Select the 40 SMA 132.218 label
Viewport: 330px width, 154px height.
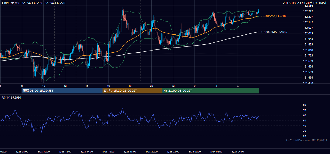tap(273, 16)
